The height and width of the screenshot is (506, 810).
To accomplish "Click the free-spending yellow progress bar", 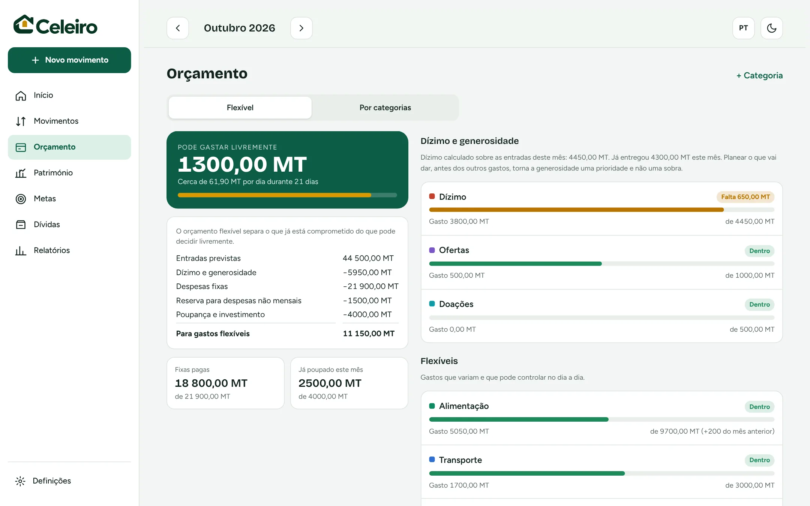I will (x=287, y=195).
